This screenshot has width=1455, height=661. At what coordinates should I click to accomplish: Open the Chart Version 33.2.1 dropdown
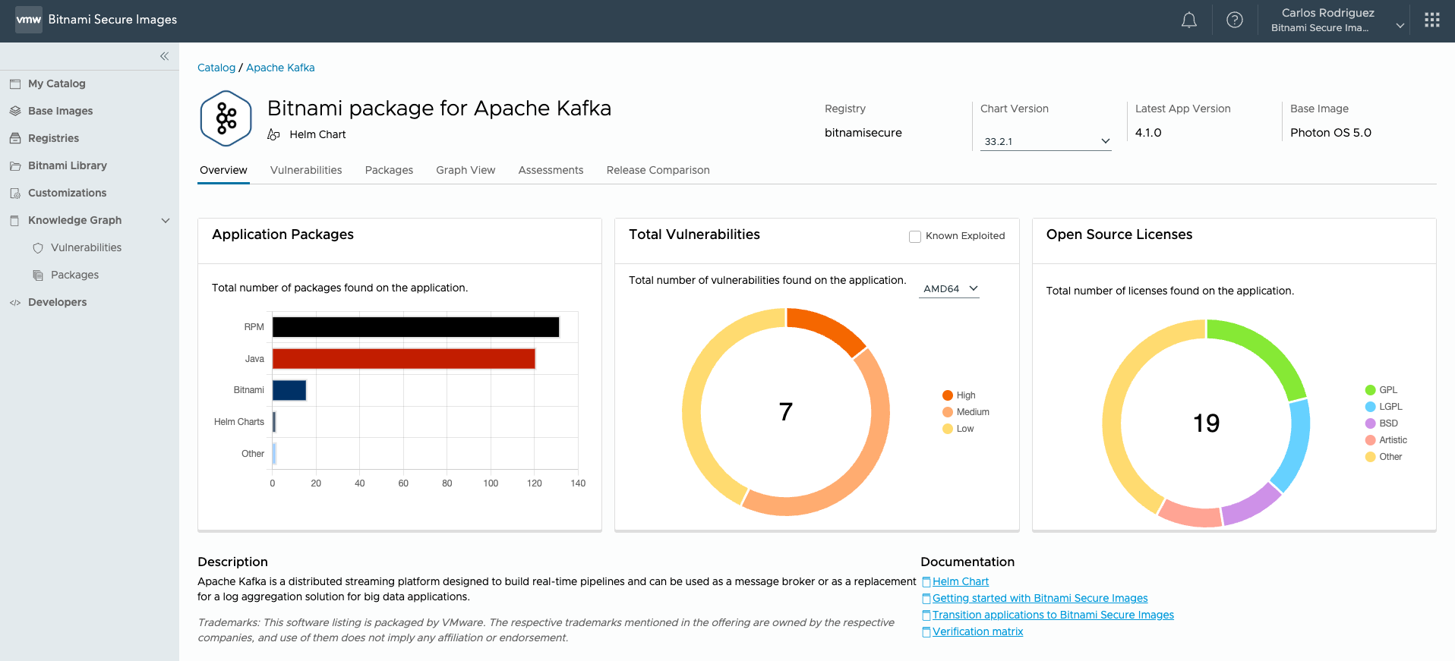(x=1046, y=141)
